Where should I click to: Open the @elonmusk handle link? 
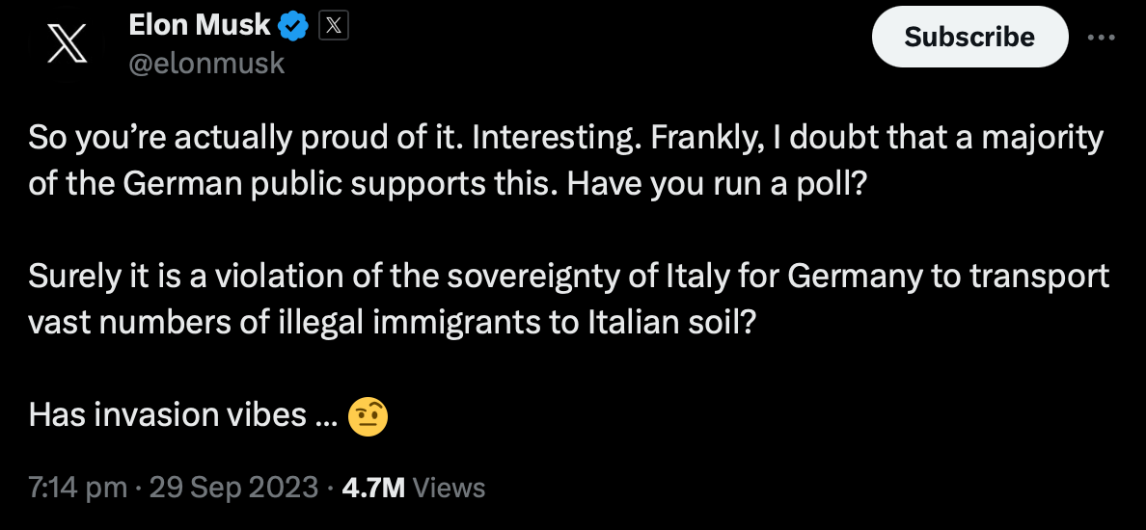click(x=206, y=64)
